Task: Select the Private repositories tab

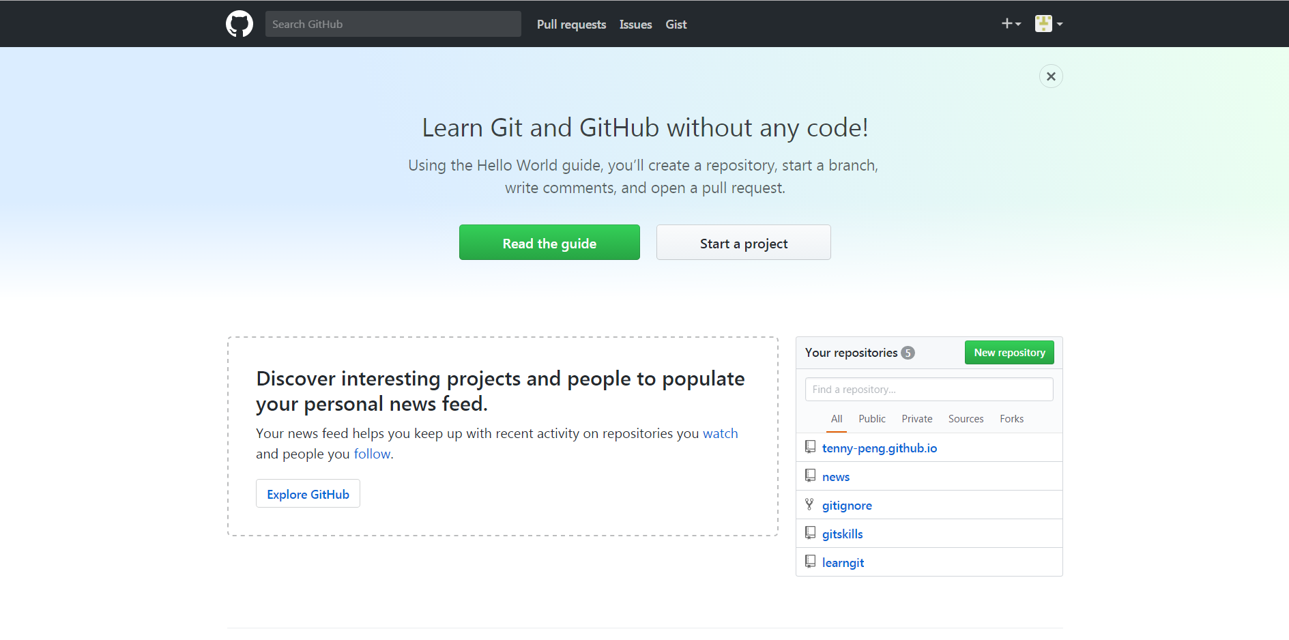Action: 917,419
